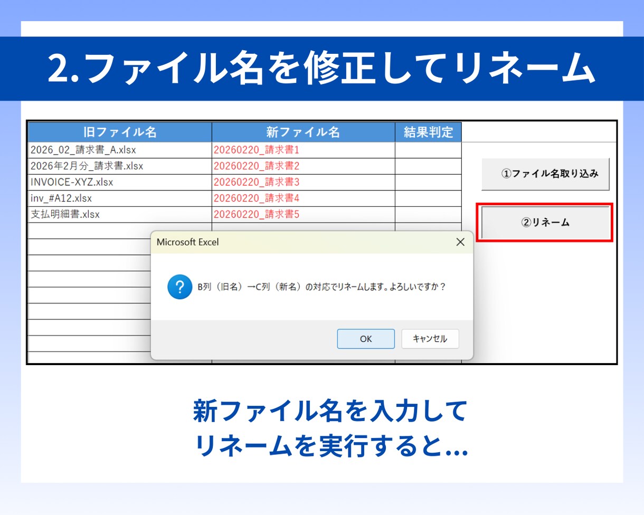The width and height of the screenshot is (644, 515).
Task: Select cell 20260220_請求書1
Action: [x=304, y=150]
